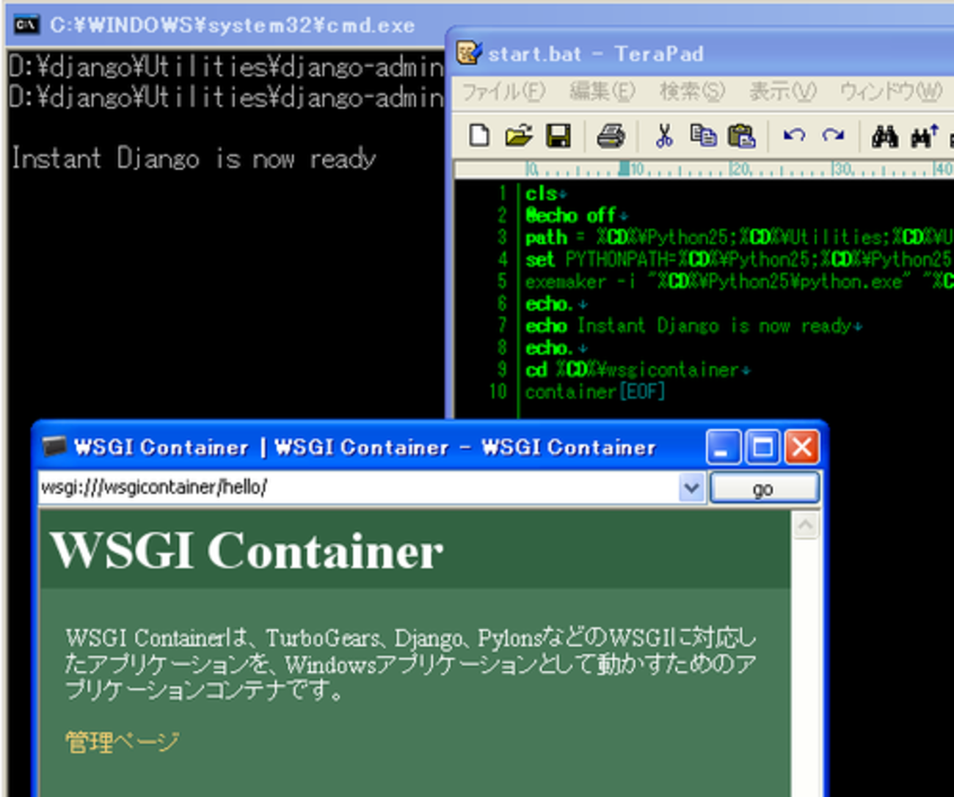
Task: Click the WSGI Container window title icon
Action: click(54, 447)
